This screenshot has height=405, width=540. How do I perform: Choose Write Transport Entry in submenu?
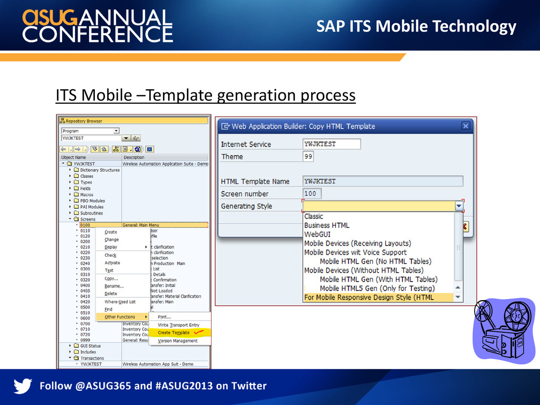click(180, 325)
